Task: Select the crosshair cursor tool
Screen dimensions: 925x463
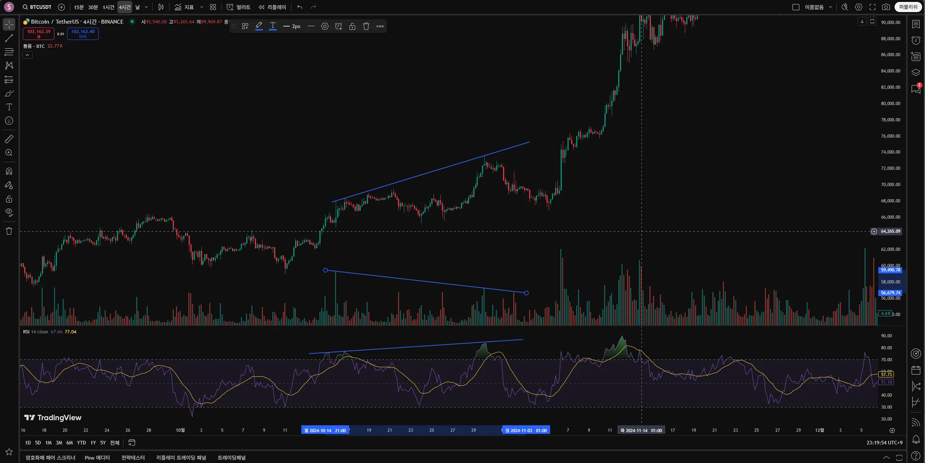Action: point(9,24)
